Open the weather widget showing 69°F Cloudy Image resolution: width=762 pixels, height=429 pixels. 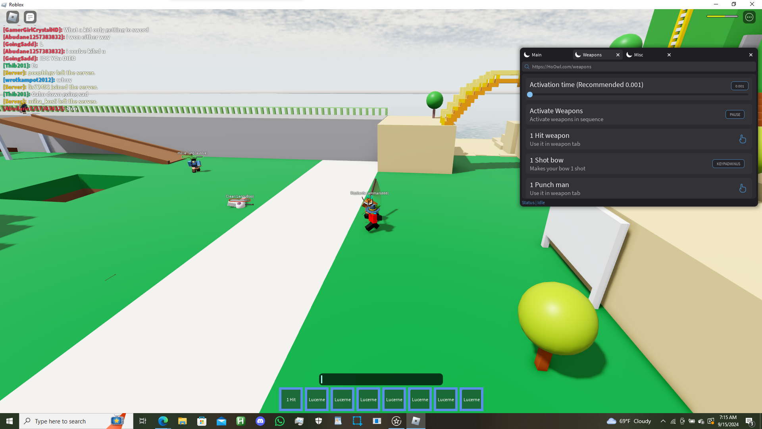click(x=629, y=421)
